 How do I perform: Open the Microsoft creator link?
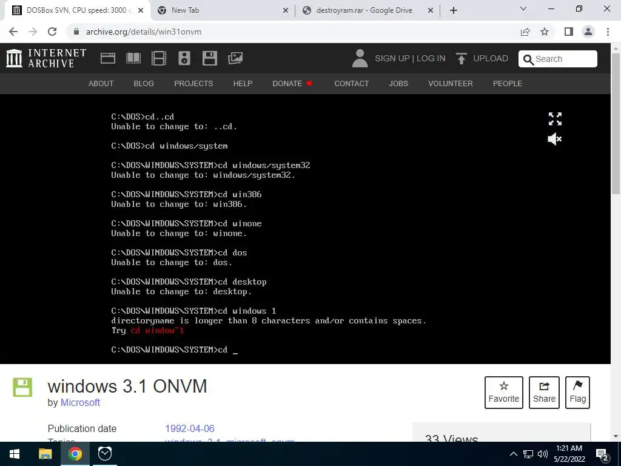[x=80, y=403]
